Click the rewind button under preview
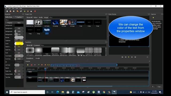This screenshot has height=96, width=171. click(126, 57)
